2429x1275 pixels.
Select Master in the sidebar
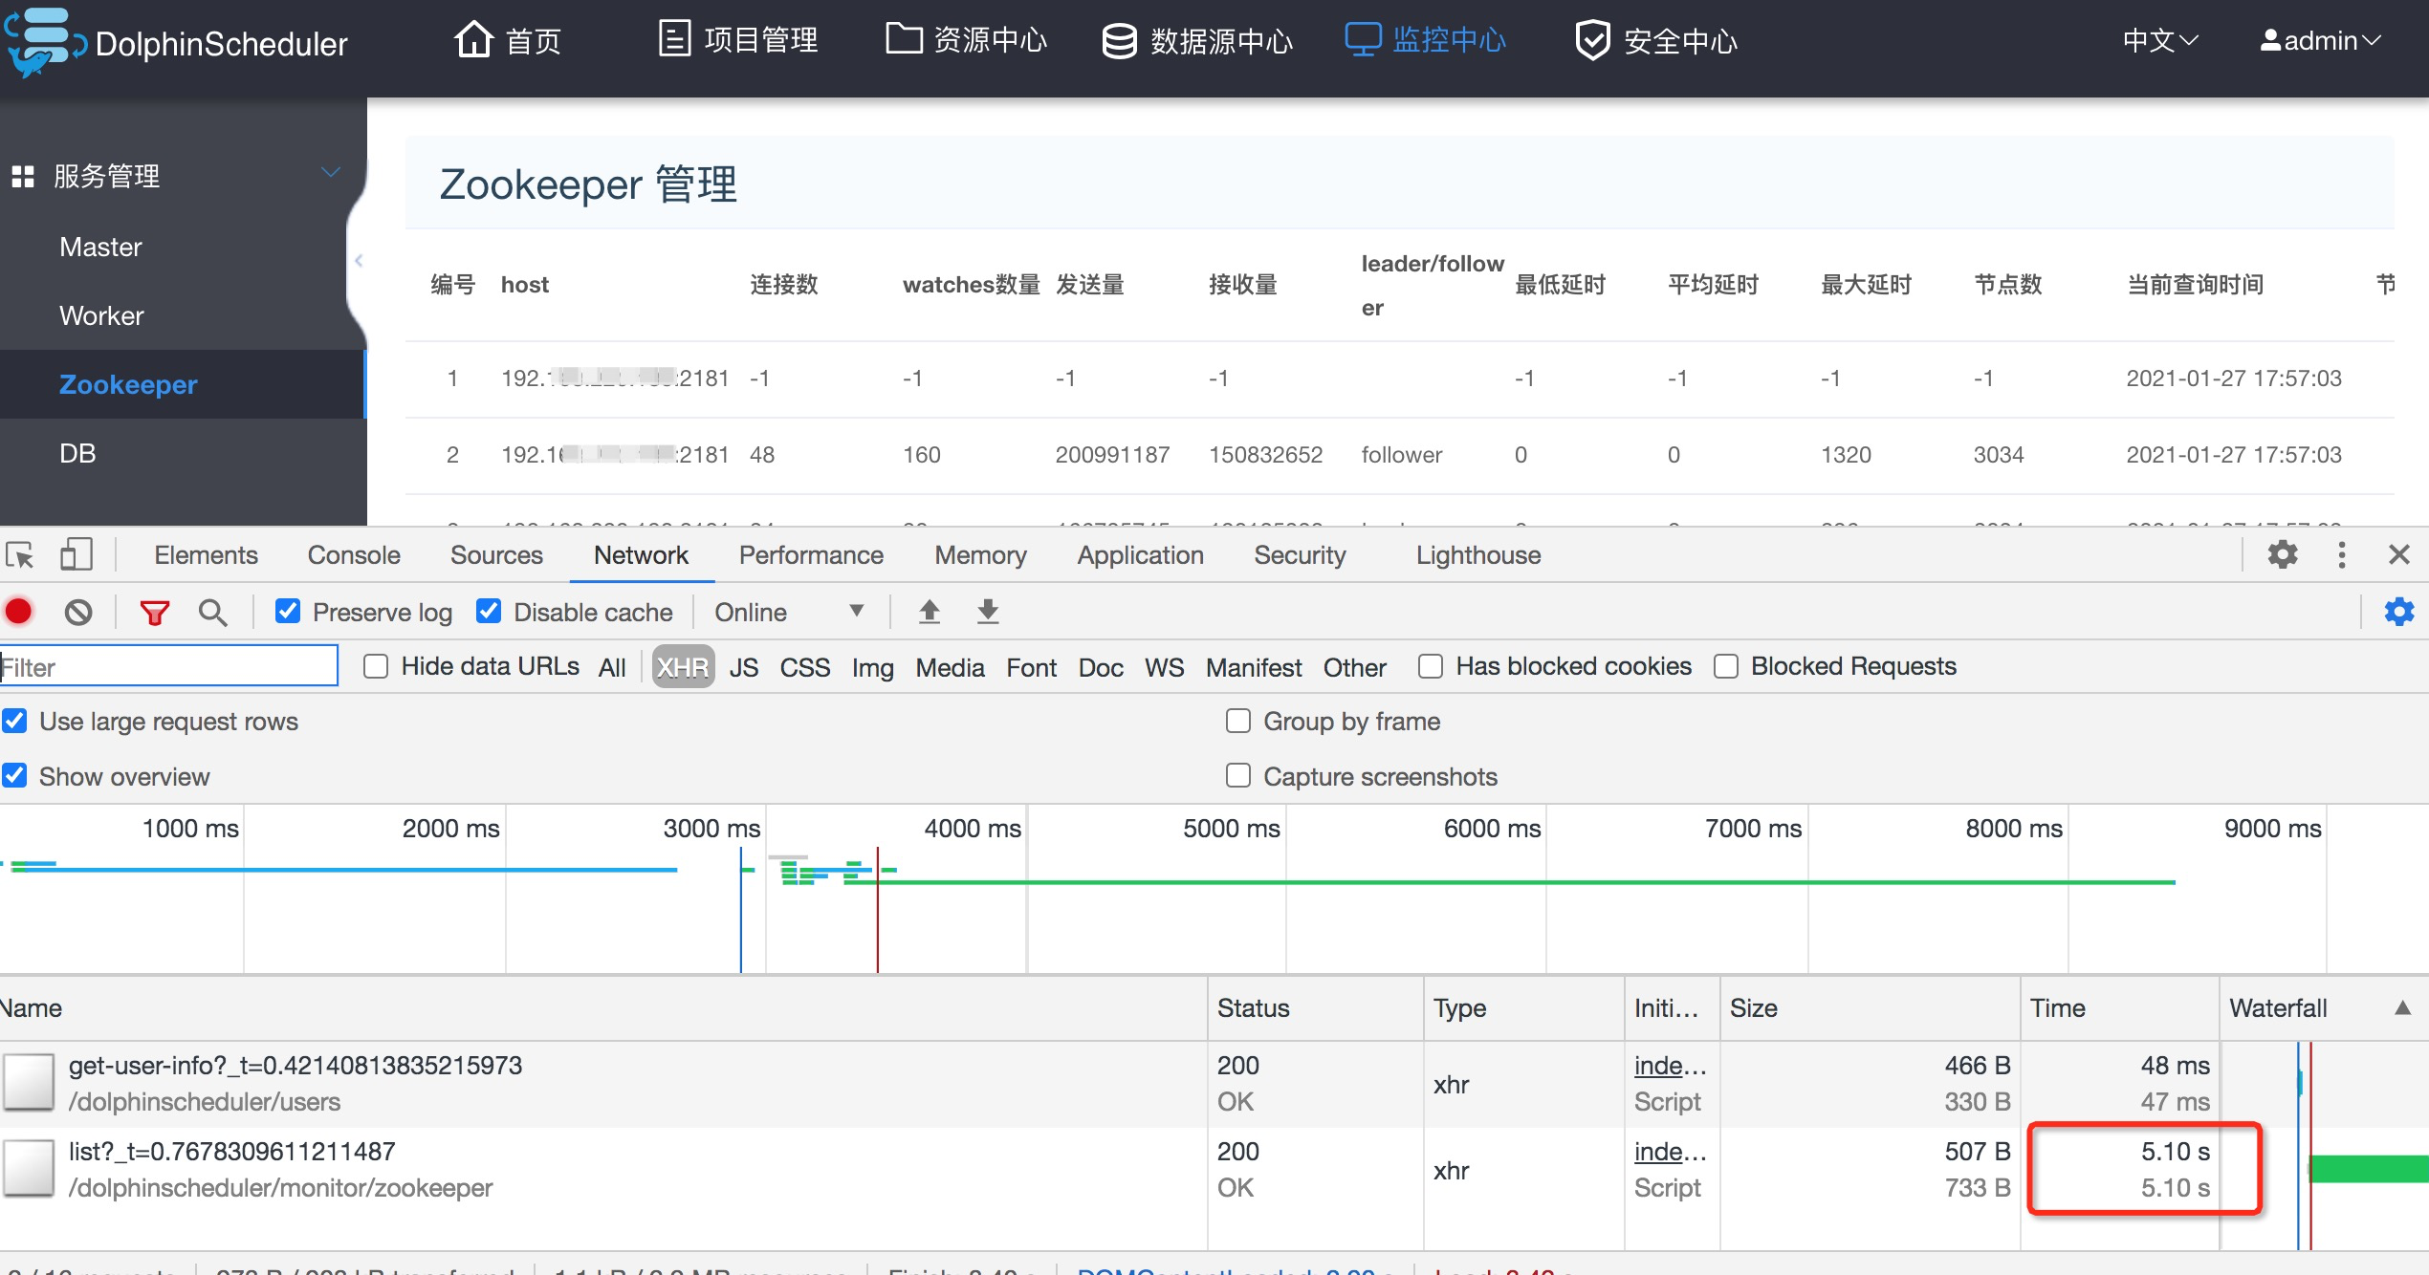100,247
